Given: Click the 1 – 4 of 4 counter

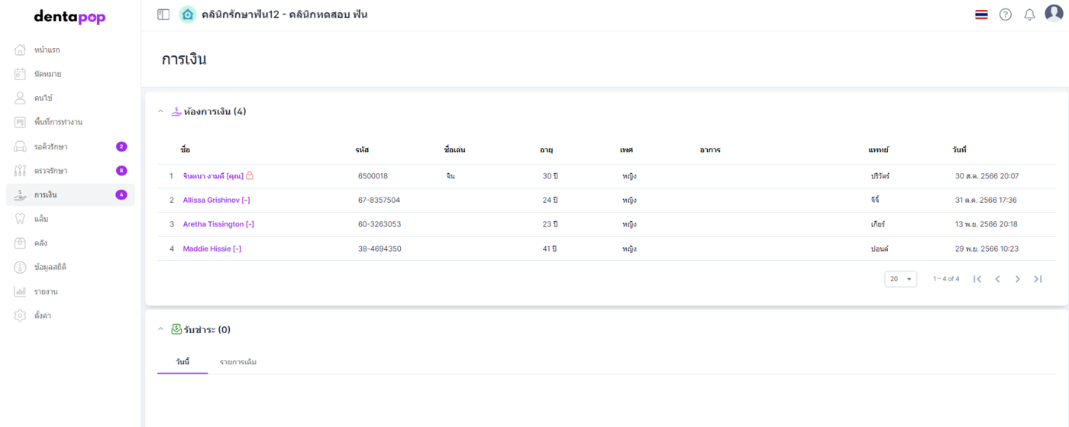Looking at the screenshot, I should click(946, 279).
